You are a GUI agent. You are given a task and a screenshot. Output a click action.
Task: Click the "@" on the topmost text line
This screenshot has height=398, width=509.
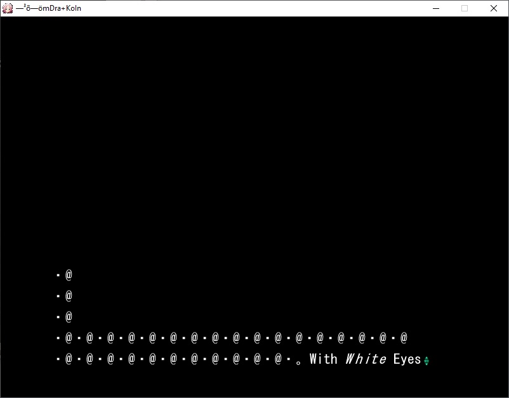pyautogui.click(x=69, y=275)
